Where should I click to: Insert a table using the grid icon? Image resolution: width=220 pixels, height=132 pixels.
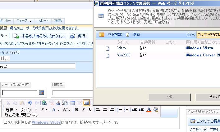[72, 103]
